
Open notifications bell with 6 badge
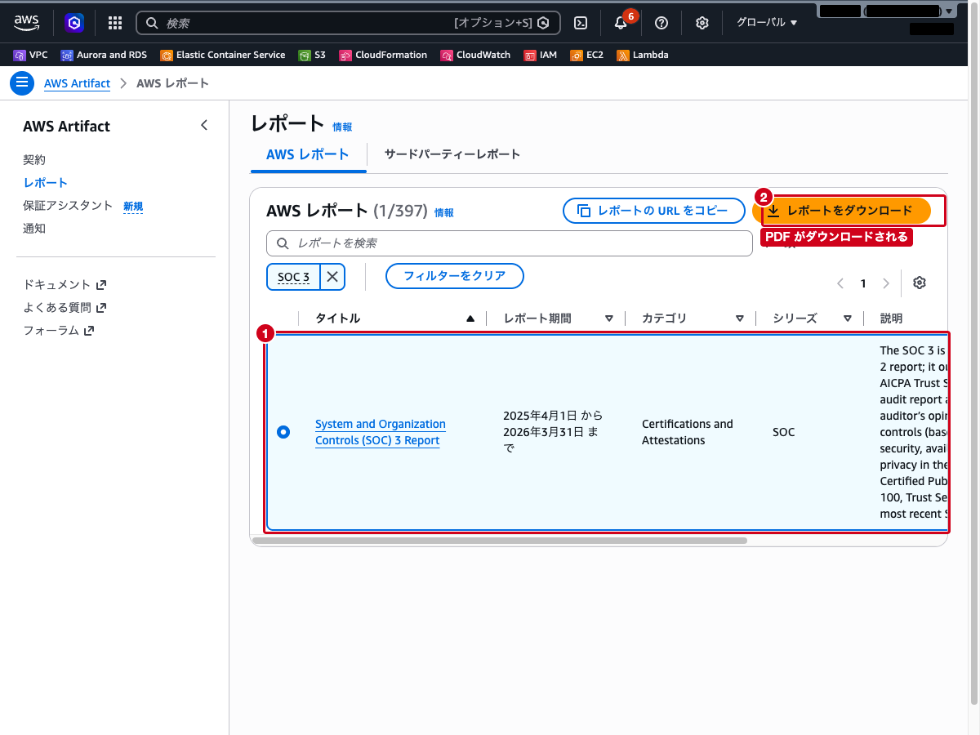[621, 23]
